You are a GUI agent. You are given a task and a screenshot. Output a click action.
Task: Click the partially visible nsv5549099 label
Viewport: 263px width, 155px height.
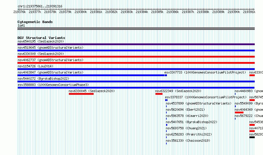(x=249, y=103)
